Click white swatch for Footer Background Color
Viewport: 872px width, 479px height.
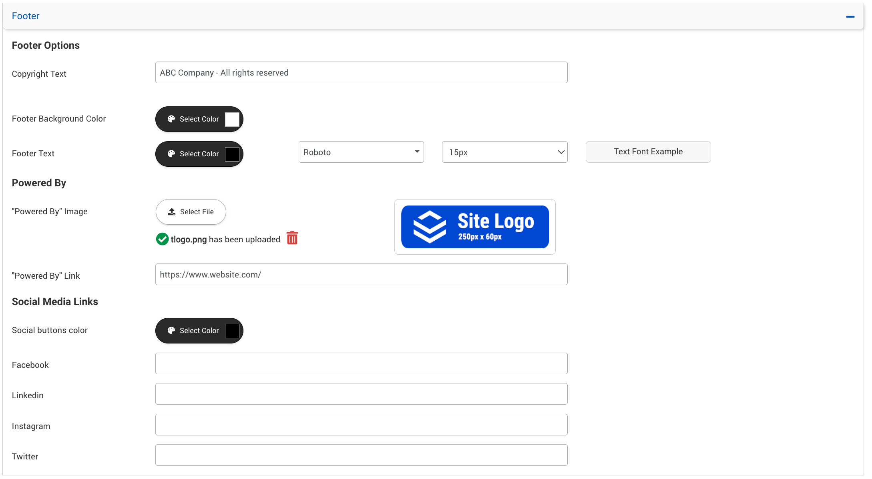[x=232, y=119]
